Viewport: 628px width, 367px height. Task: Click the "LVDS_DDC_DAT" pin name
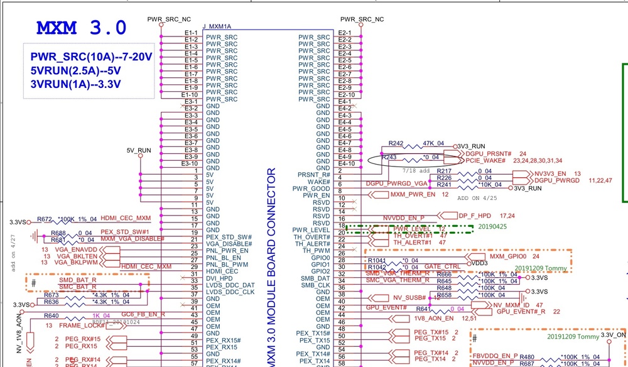tap(230, 285)
